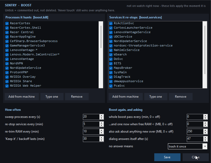The height and width of the screenshot is (163, 211).
Task: Select PcaSvc in services list
Action: pos(156,86)
